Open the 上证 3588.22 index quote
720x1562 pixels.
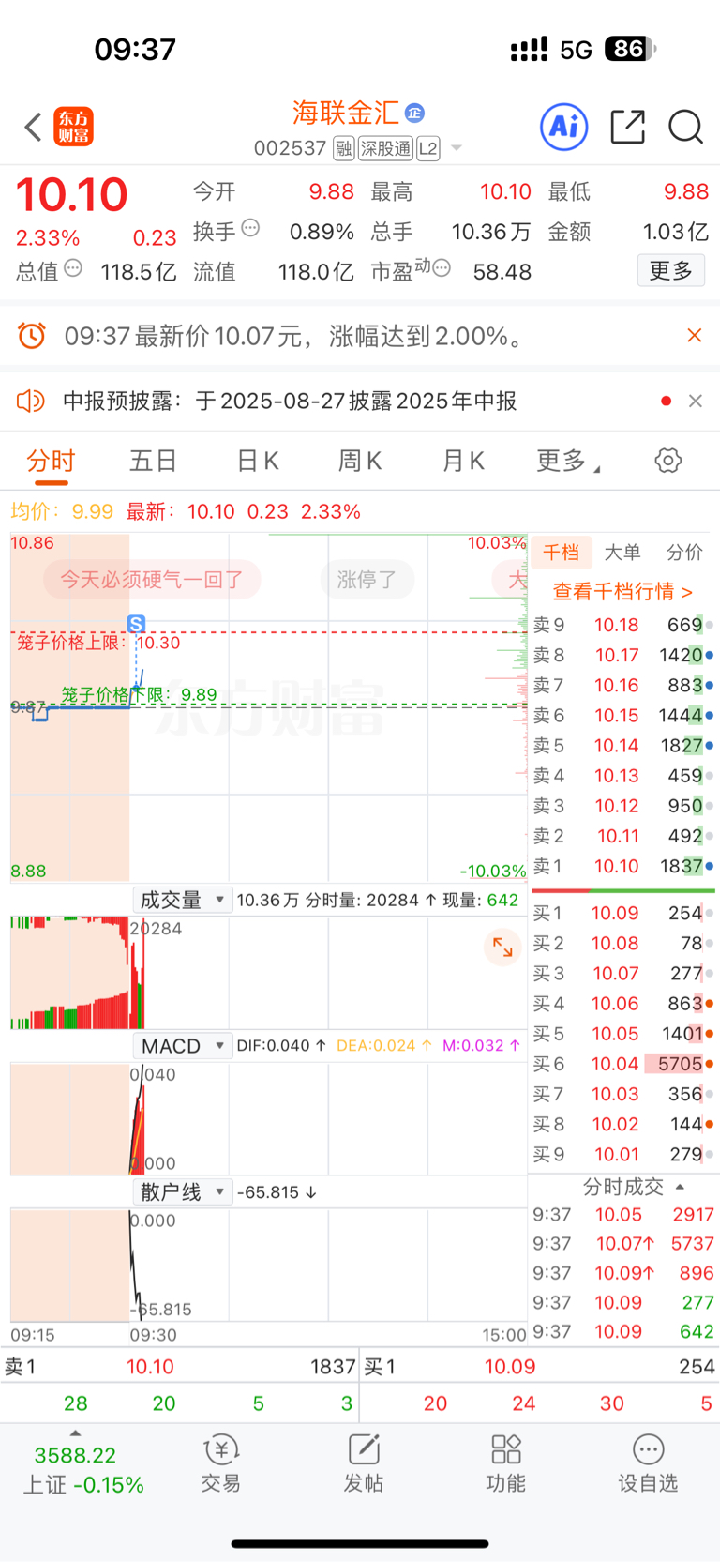[82, 1470]
